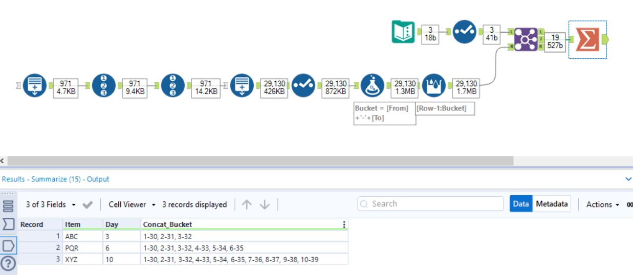Viewport: 633px width, 275px height.
Task: Go to previous record with up arrow
Action: click(247, 204)
